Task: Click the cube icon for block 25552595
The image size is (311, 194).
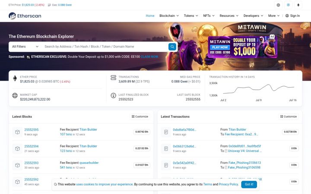Action: pos(17,132)
